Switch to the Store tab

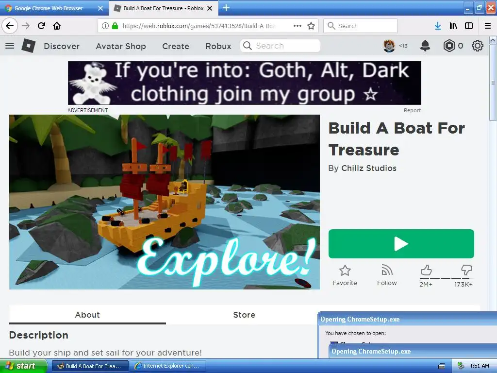pos(244,315)
